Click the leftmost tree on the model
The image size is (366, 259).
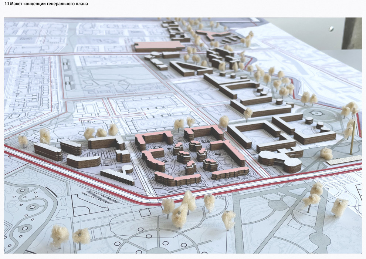(23, 140)
